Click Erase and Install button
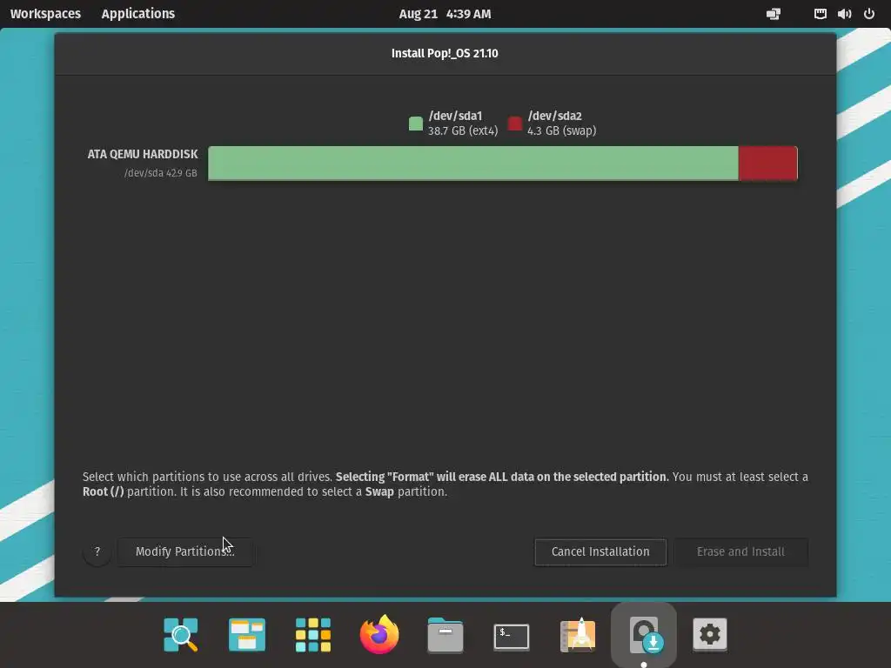Screen dimensions: 891x668 (741, 551)
